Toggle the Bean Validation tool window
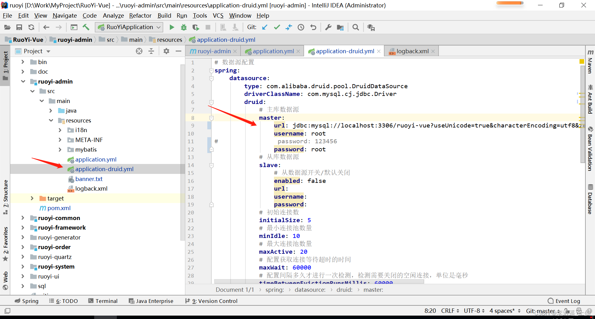 590,148
